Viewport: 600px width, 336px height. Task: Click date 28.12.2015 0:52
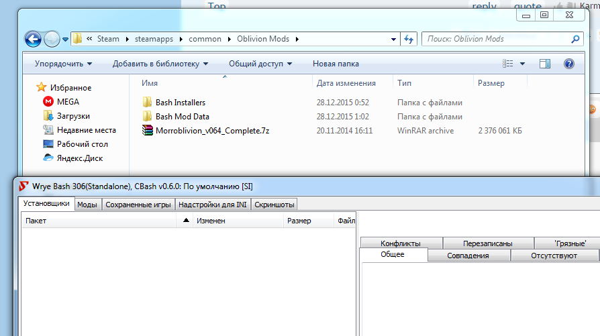342,103
